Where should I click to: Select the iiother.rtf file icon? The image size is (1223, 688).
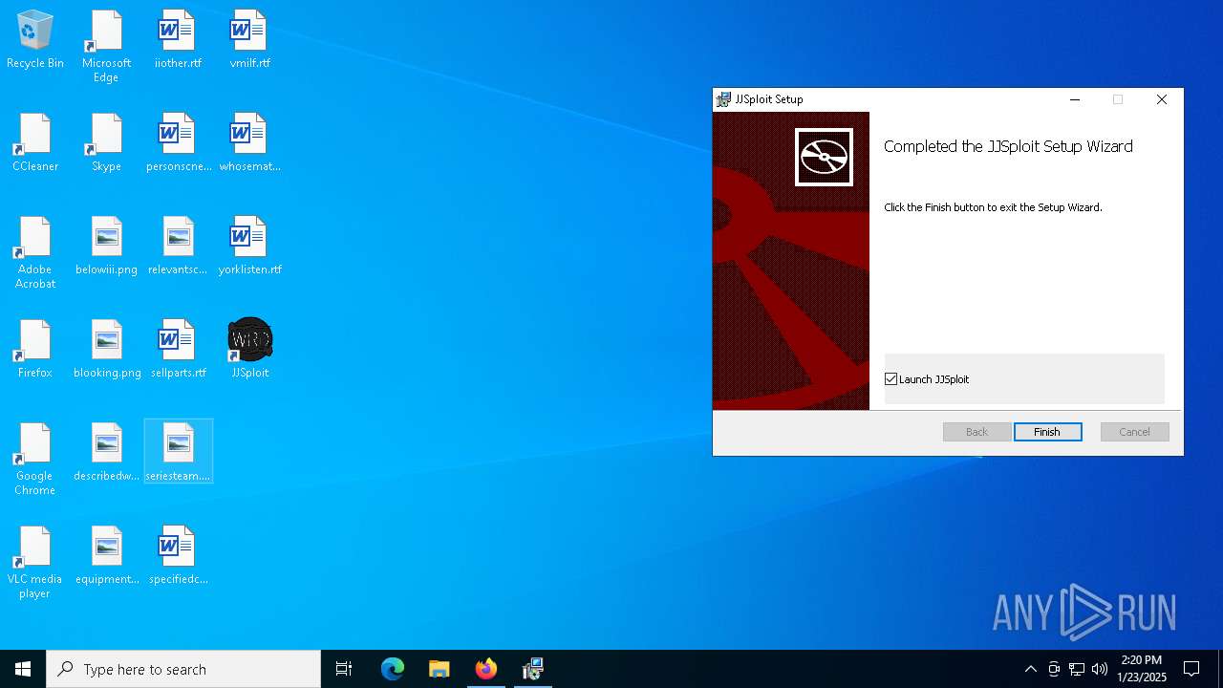tap(178, 40)
